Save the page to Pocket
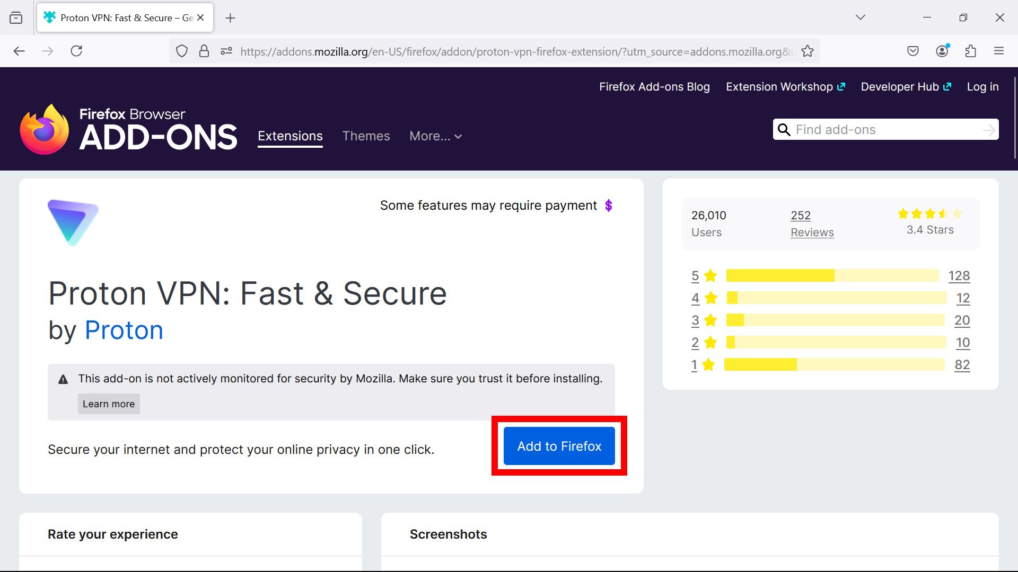 click(x=913, y=51)
